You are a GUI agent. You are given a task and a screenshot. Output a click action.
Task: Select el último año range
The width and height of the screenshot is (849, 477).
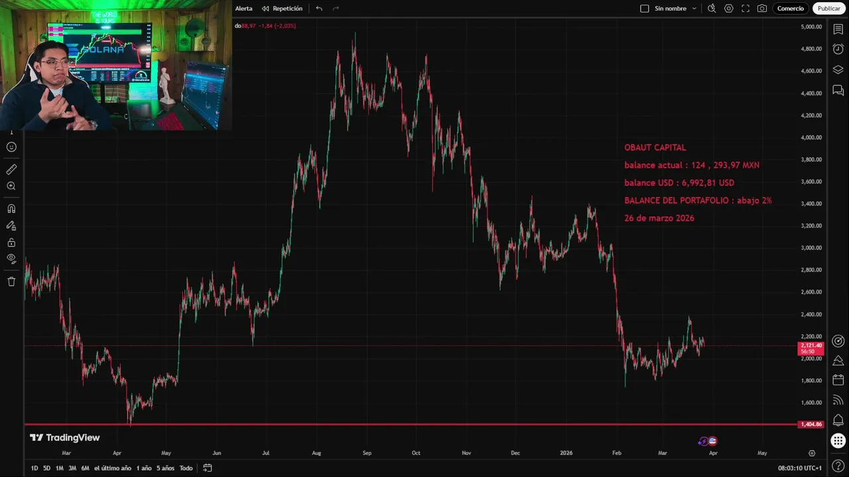(113, 468)
